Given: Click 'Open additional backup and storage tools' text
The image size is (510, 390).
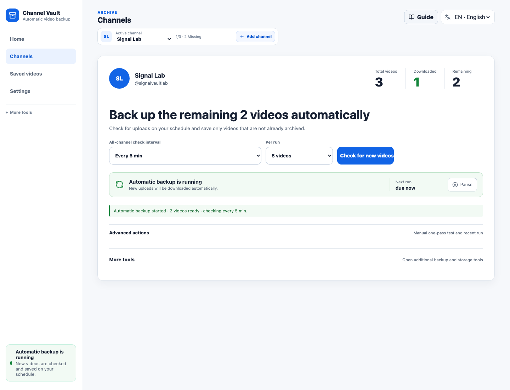Looking at the screenshot, I should tap(443, 260).
